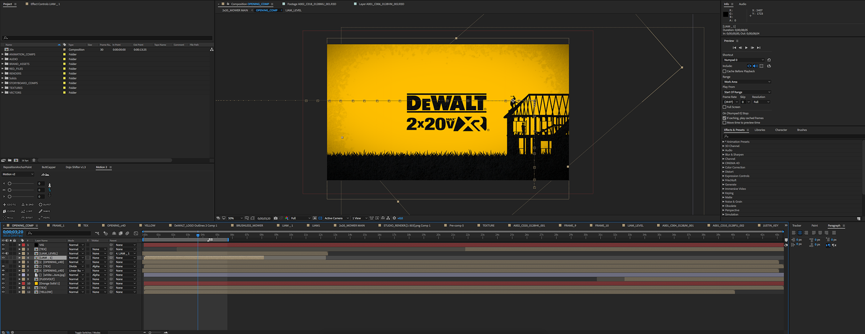The image size is (865, 334).
Task: Open the Start Of Range dropdown
Action: click(747, 92)
